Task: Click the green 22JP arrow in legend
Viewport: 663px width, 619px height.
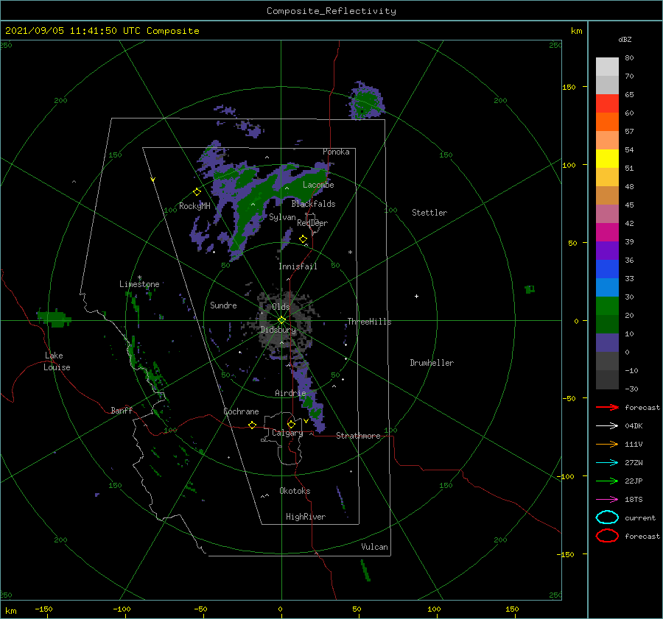Action: (x=607, y=481)
